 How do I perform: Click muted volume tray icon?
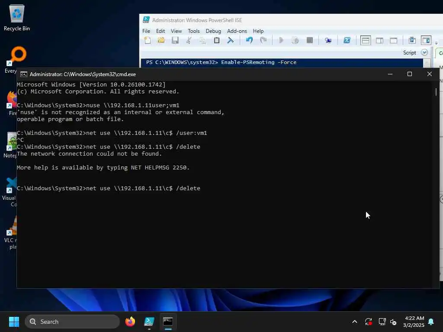tap(393, 322)
